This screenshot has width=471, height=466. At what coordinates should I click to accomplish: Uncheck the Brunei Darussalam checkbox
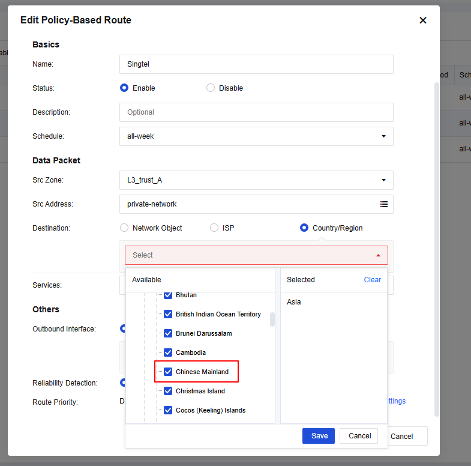click(168, 333)
